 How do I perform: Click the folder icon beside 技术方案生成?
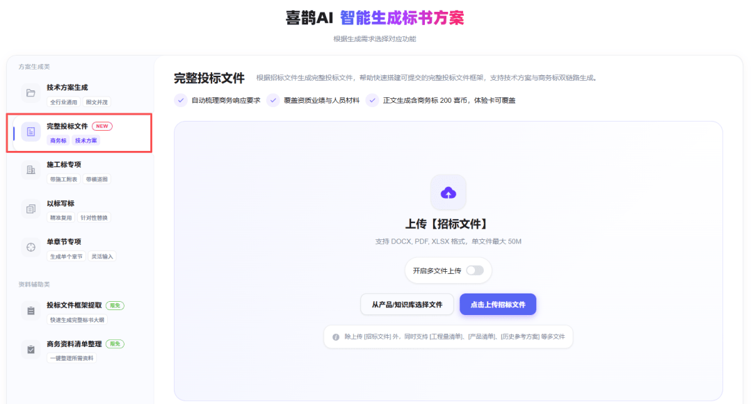(x=31, y=93)
